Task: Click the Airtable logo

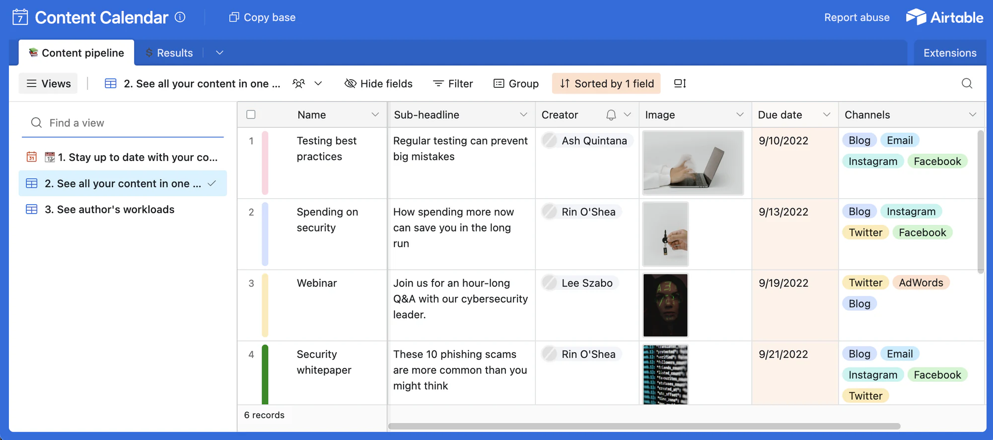Action: 944,17
